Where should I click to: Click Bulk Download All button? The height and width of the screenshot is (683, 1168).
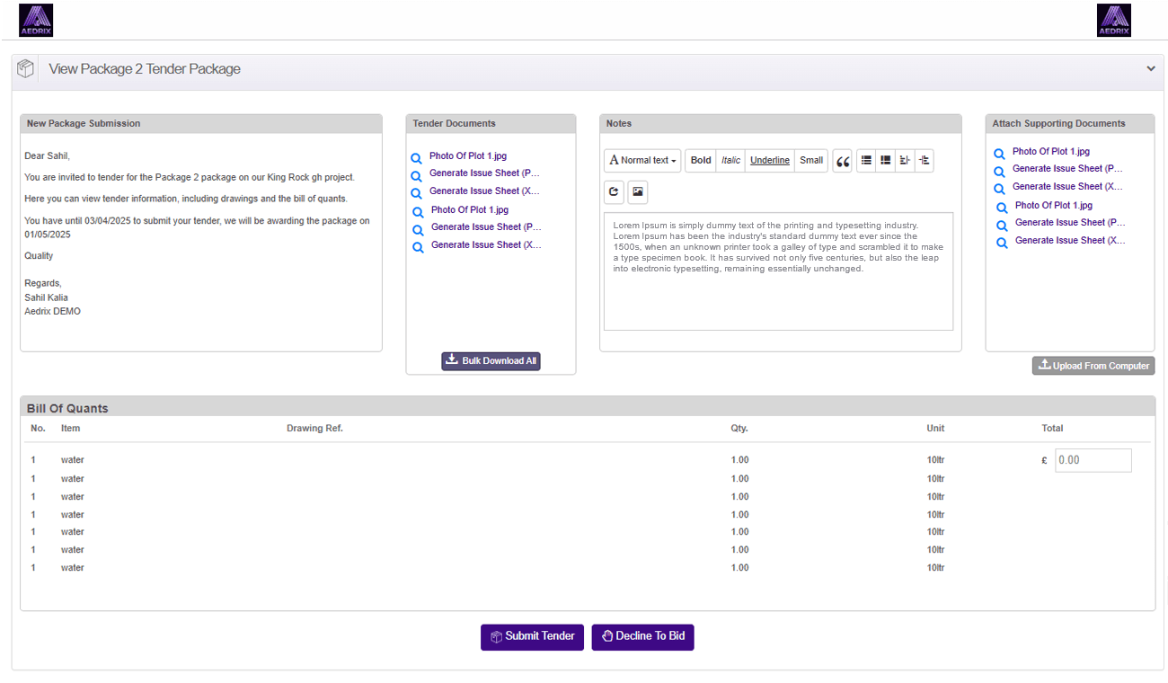(x=491, y=361)
